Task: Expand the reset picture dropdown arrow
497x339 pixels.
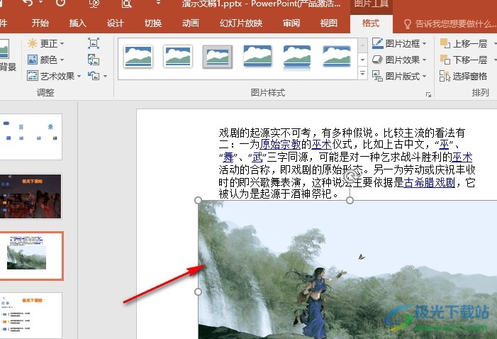Action: click(x=105, y=76)
